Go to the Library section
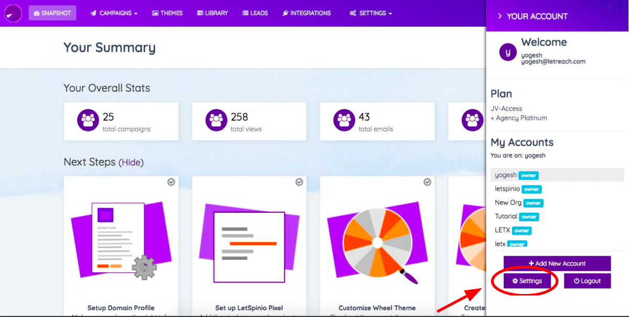The image size is (629, 317). 212,13
